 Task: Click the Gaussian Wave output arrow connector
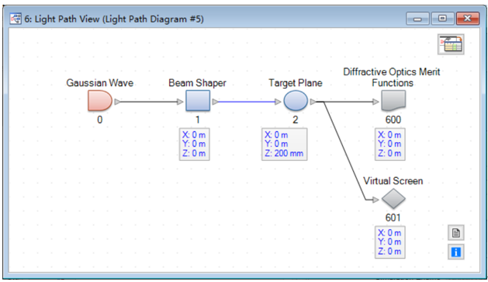117,102
